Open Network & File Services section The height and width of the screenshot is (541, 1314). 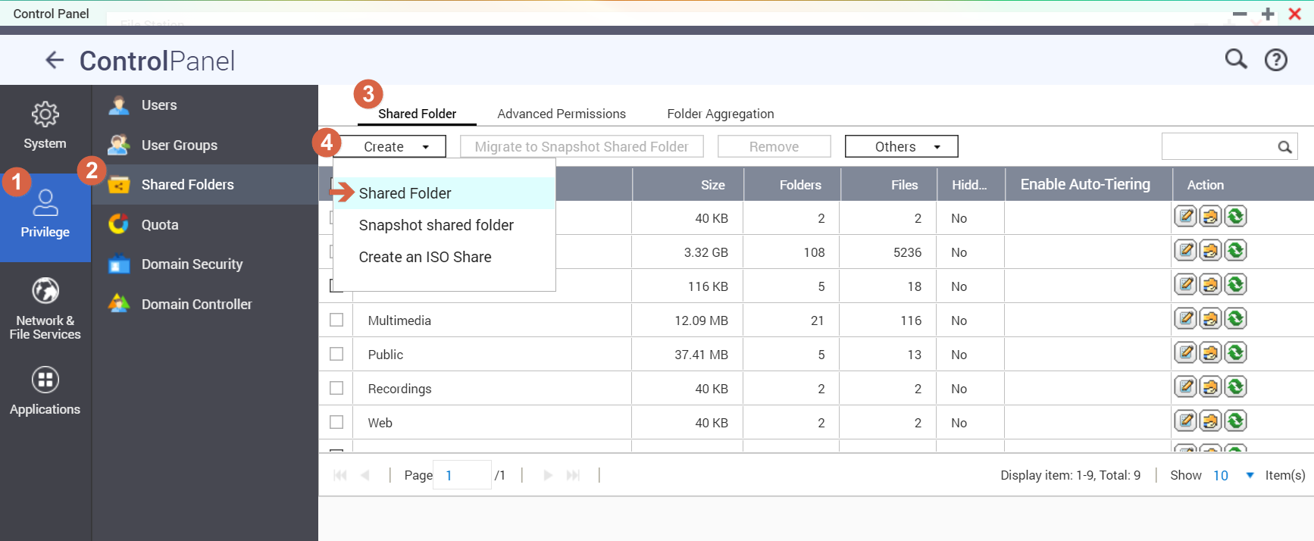pos(45,308)
